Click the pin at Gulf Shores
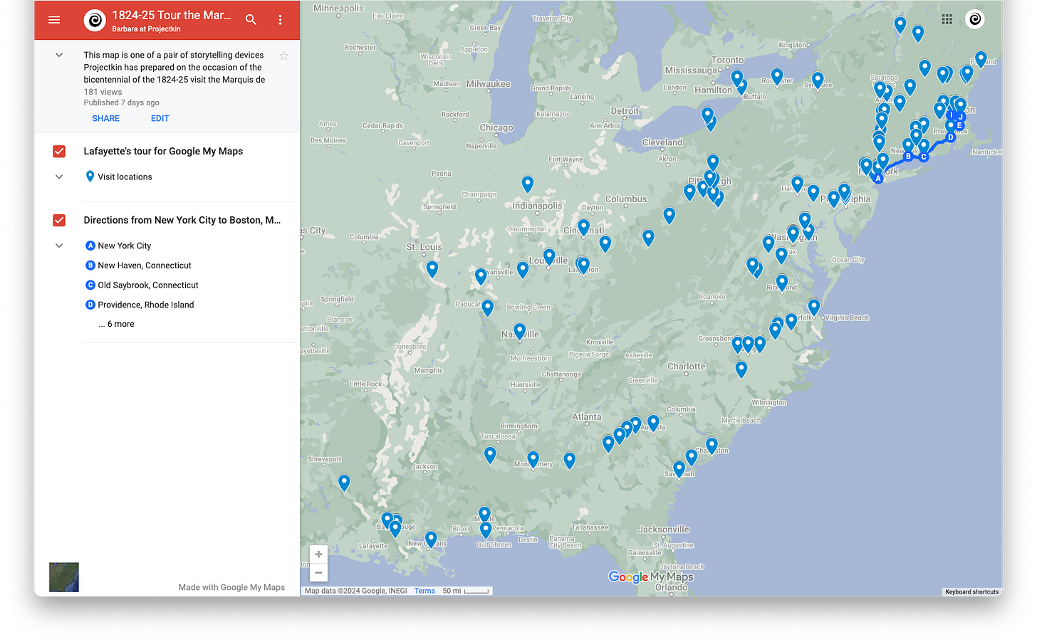1037x642 pixels. (x=486, y=530)
